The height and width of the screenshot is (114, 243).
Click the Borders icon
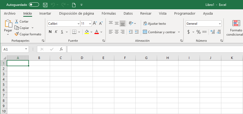[x=74, y=32]
